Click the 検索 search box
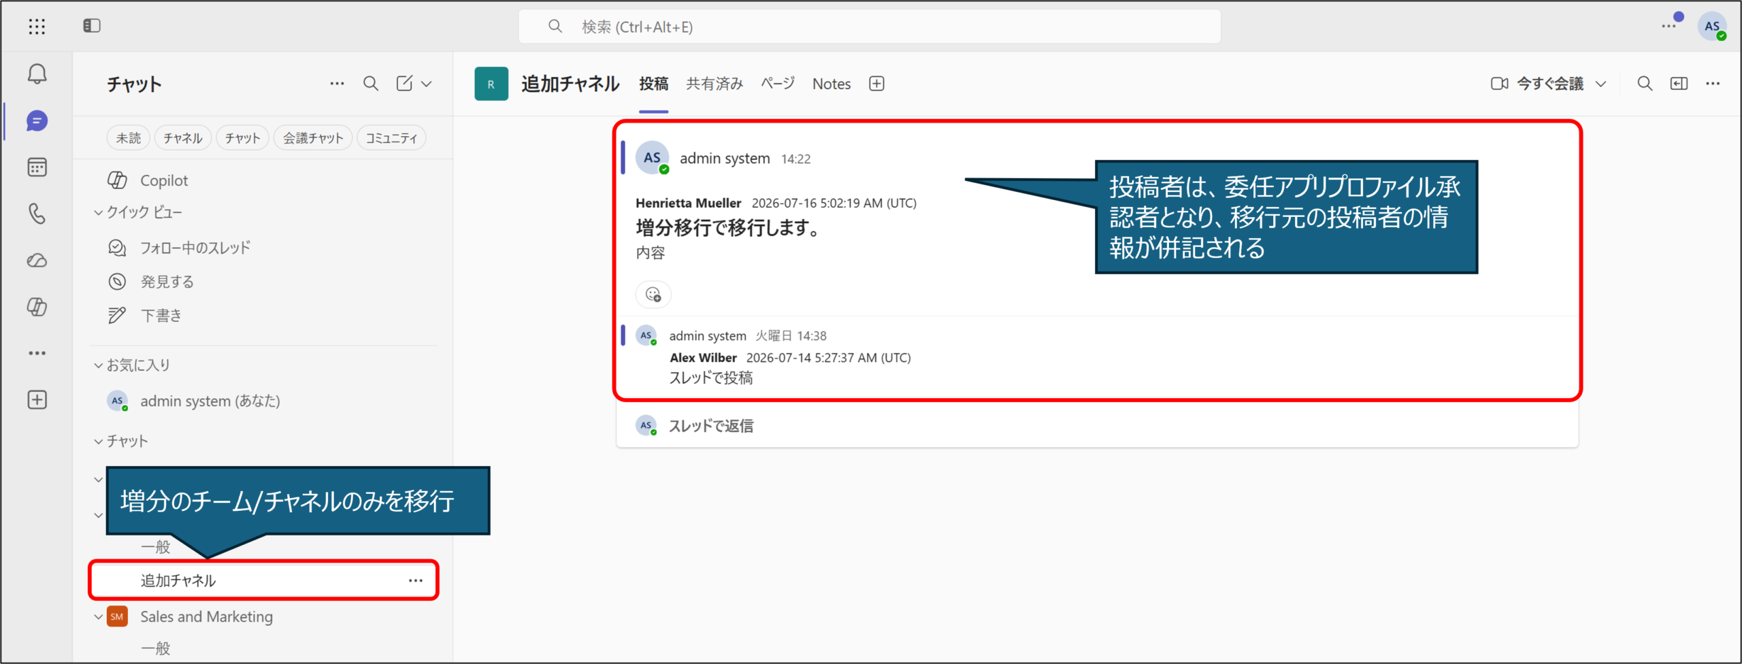This screenshot has height=664, width=1742. point(870,27)
